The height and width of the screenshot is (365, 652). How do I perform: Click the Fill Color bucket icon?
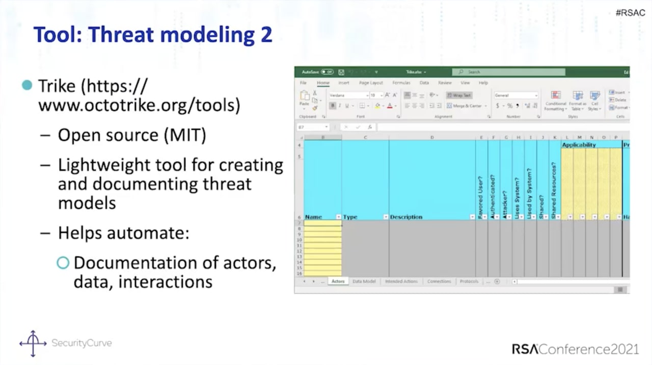(377, 106)
